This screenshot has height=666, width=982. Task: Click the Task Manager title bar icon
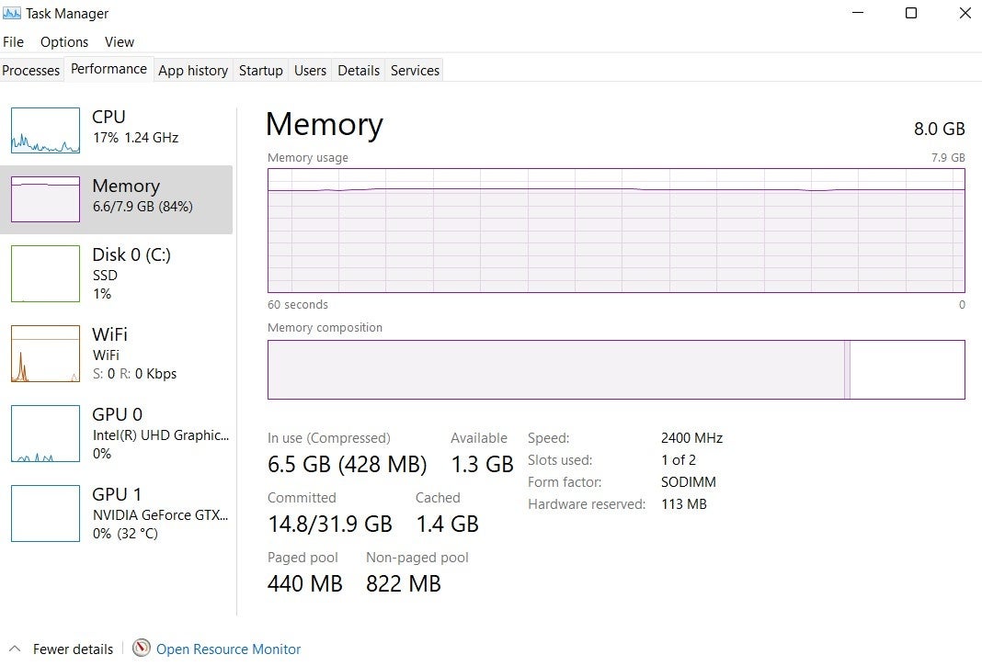(12, 13)
